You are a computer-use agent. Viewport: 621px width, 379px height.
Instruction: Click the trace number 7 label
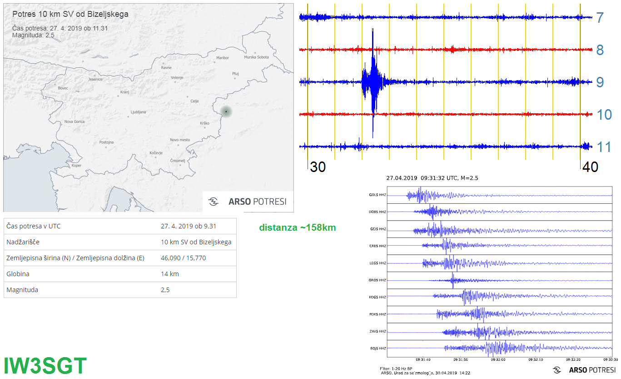pos(600,18)
